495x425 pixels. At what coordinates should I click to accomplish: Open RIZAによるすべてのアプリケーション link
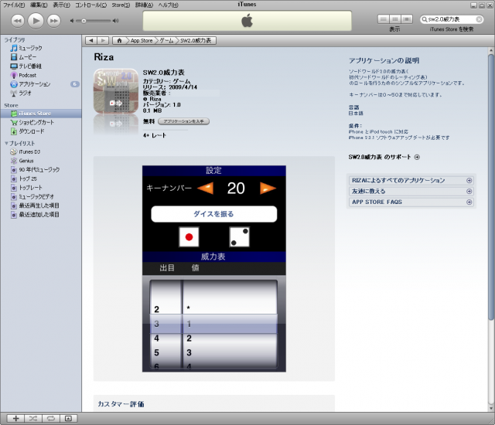411,180
